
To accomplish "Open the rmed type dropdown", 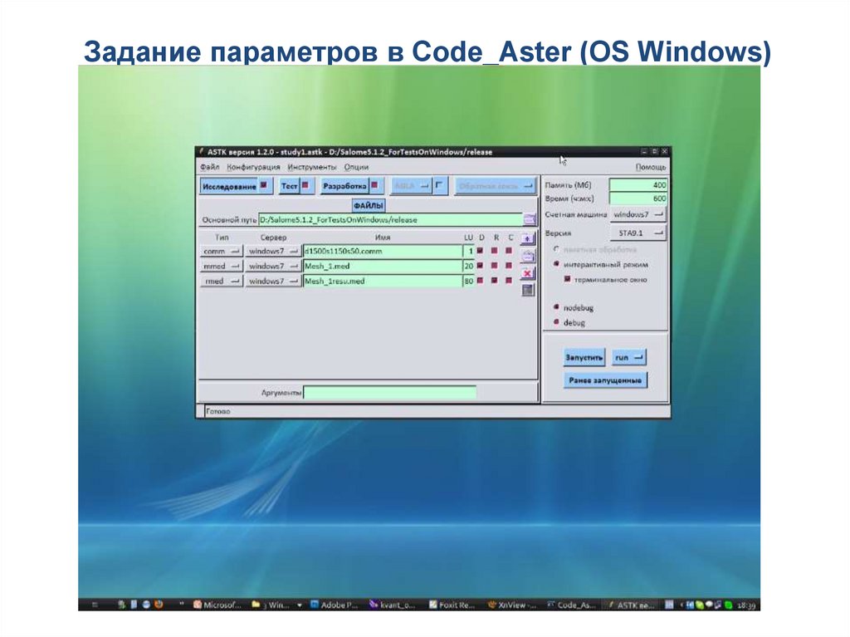I will 221,281.
